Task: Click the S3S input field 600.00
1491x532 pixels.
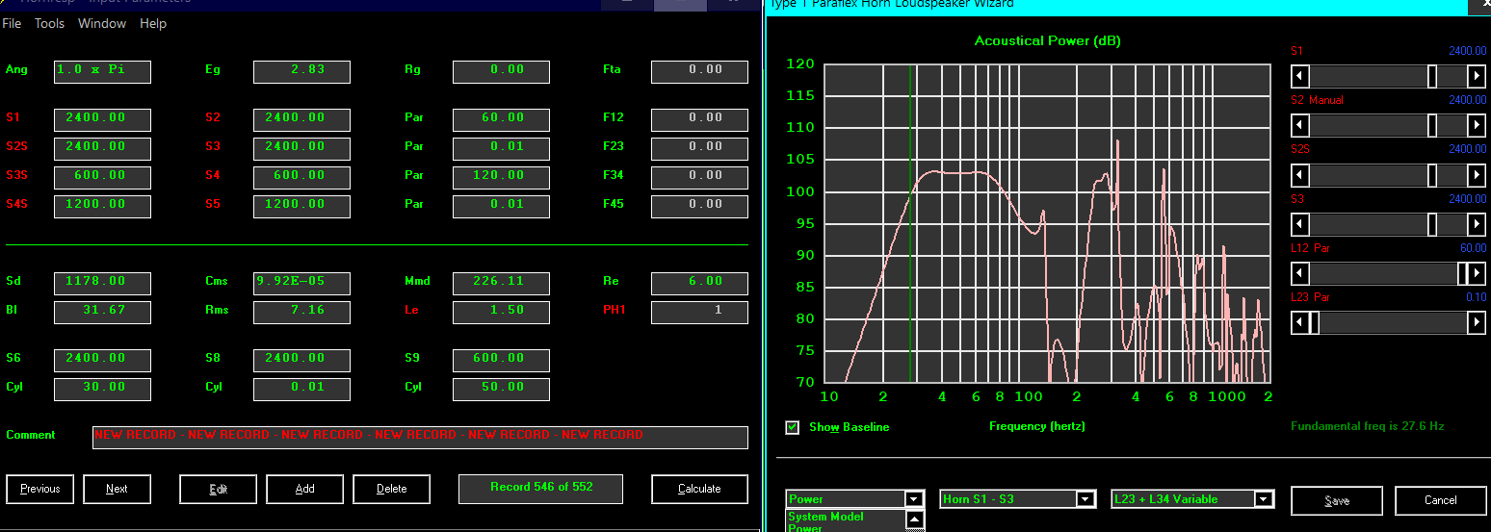Action: 102,177
